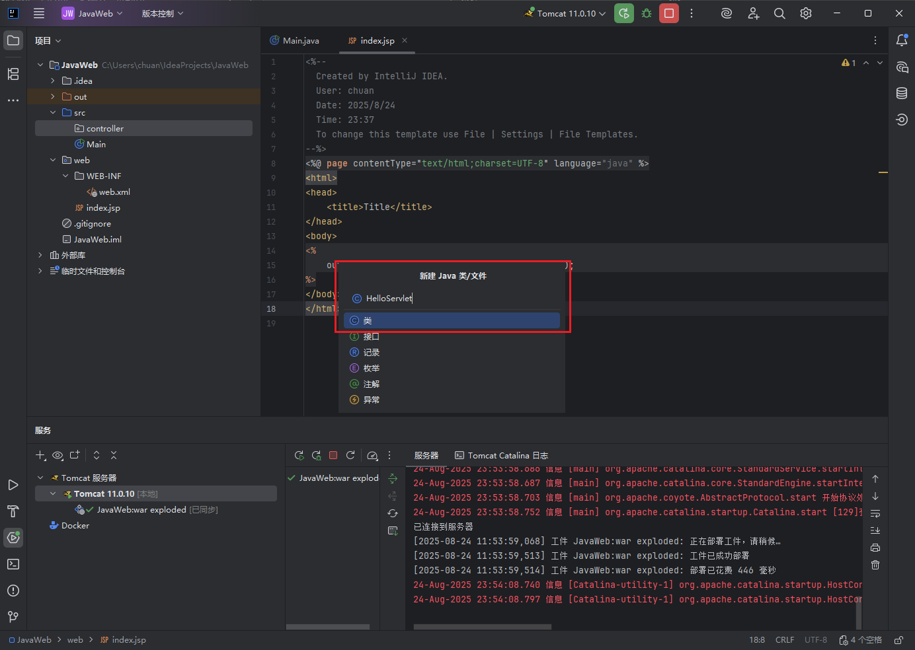This screenshot has height=650, width=915.
Task: Open the main hamburger menu
Action: pos(39,13)
